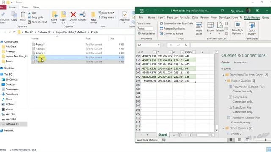
Task: Open the Y column filter dropdown
Action: 170,52
